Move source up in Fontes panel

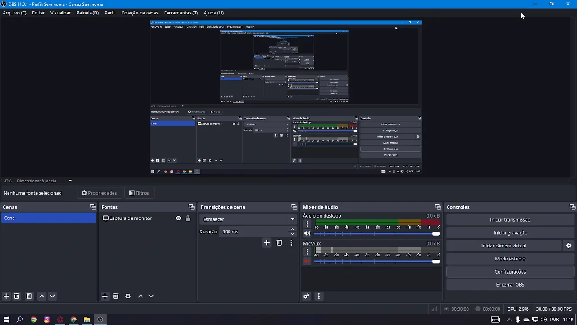(x=141, y=296)
